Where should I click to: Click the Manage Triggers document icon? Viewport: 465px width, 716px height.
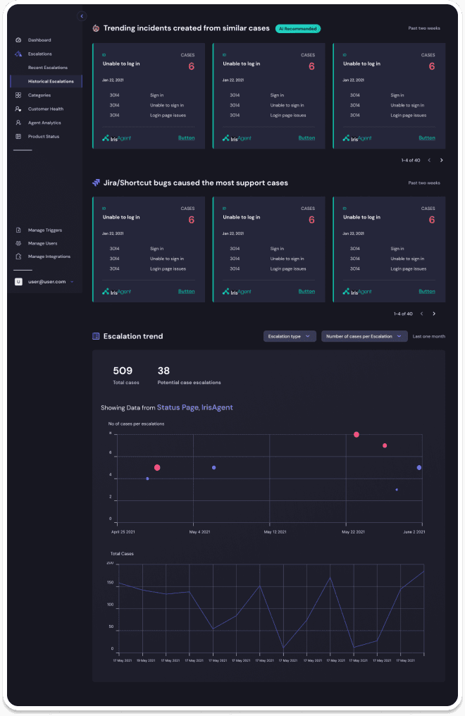tap(18, 230)
